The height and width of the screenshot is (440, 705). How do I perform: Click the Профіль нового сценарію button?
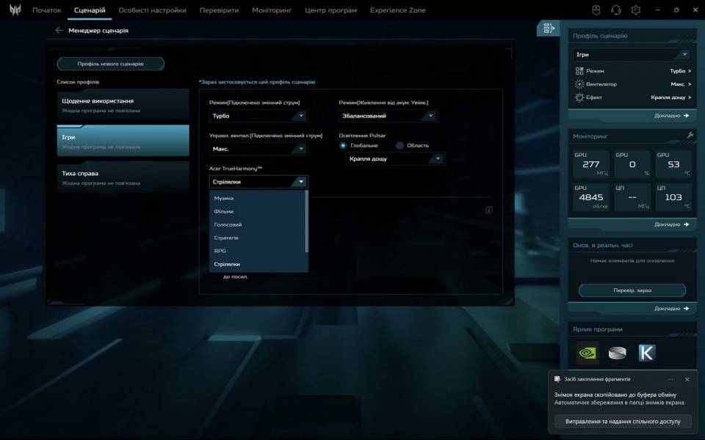(111, 64)
